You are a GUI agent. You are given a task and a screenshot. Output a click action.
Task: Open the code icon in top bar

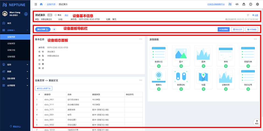(x=237, y=4)
